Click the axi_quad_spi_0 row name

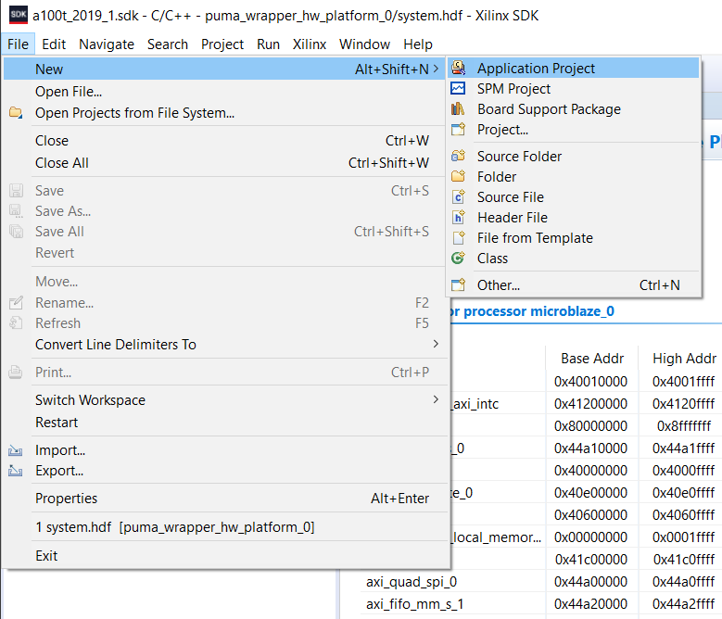412,582
